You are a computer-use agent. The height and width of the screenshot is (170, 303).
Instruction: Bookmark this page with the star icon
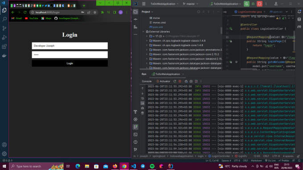pyautogui.click(x=94, y=12)
